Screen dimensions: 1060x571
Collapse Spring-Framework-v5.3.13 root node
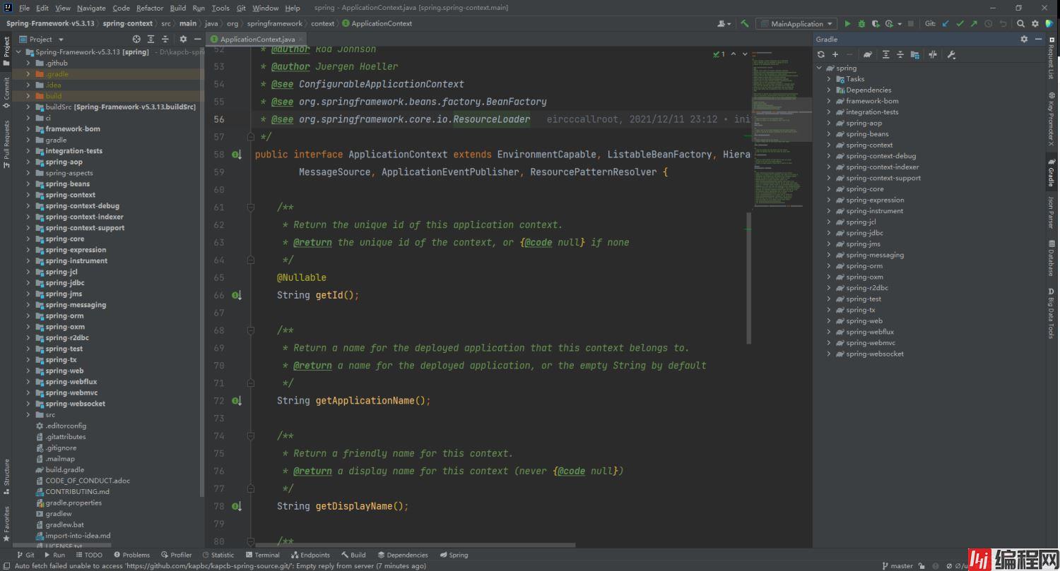pos(19,52)
